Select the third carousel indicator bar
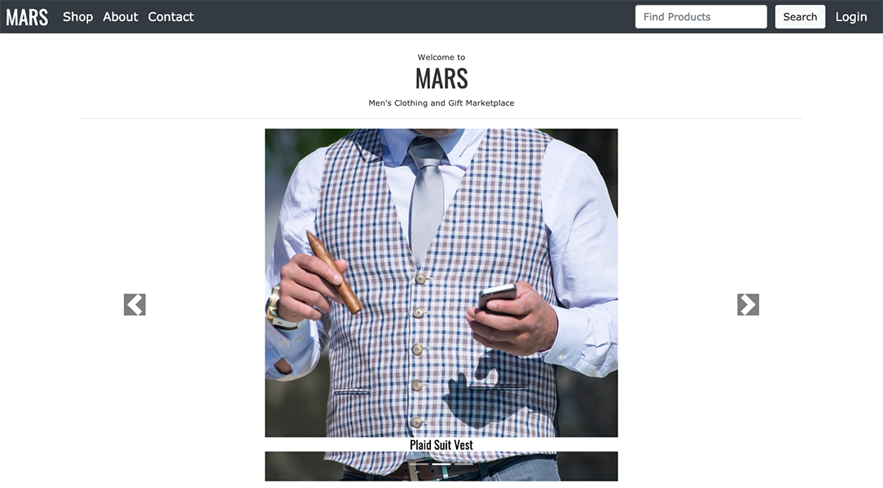Screen dimensions: 883x488 click(x=463, y=464)
